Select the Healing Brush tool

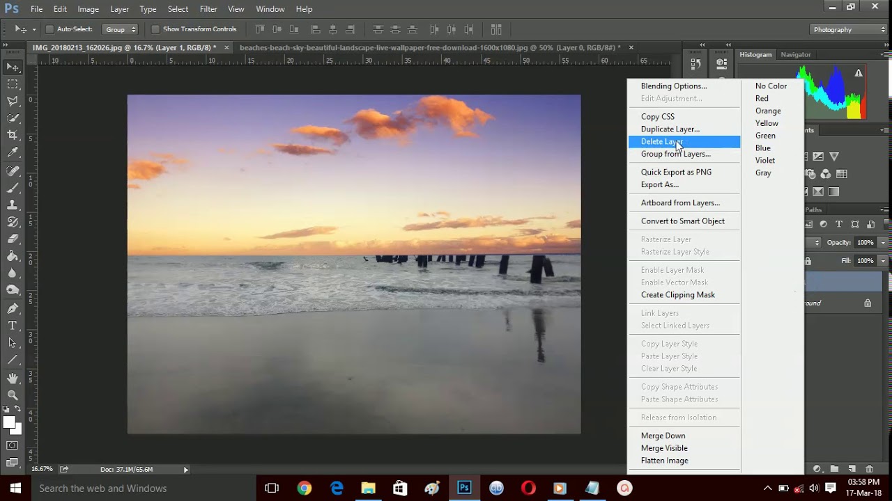coord(13,171)
